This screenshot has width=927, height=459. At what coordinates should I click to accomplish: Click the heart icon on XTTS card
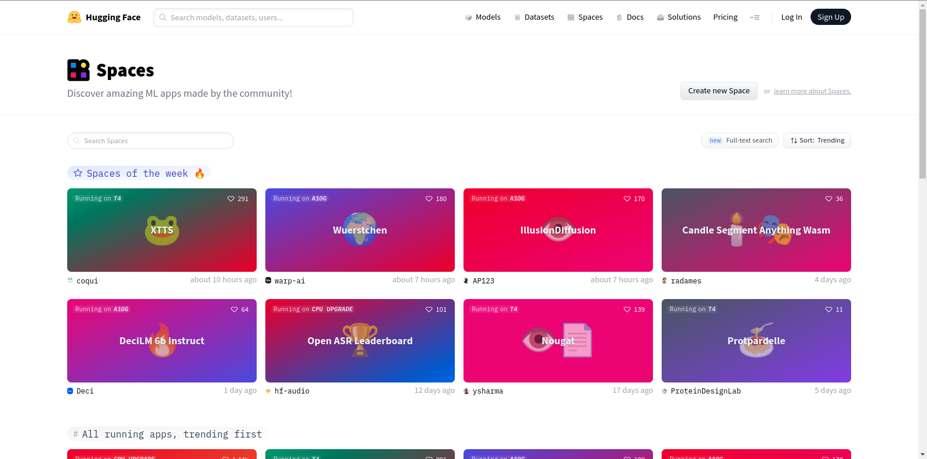(231, 199)
